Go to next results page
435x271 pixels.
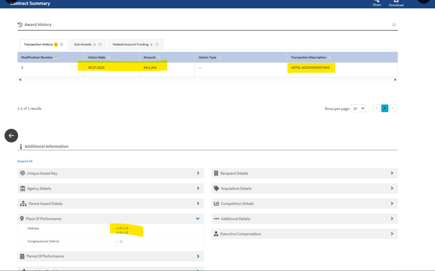(393, 108)
